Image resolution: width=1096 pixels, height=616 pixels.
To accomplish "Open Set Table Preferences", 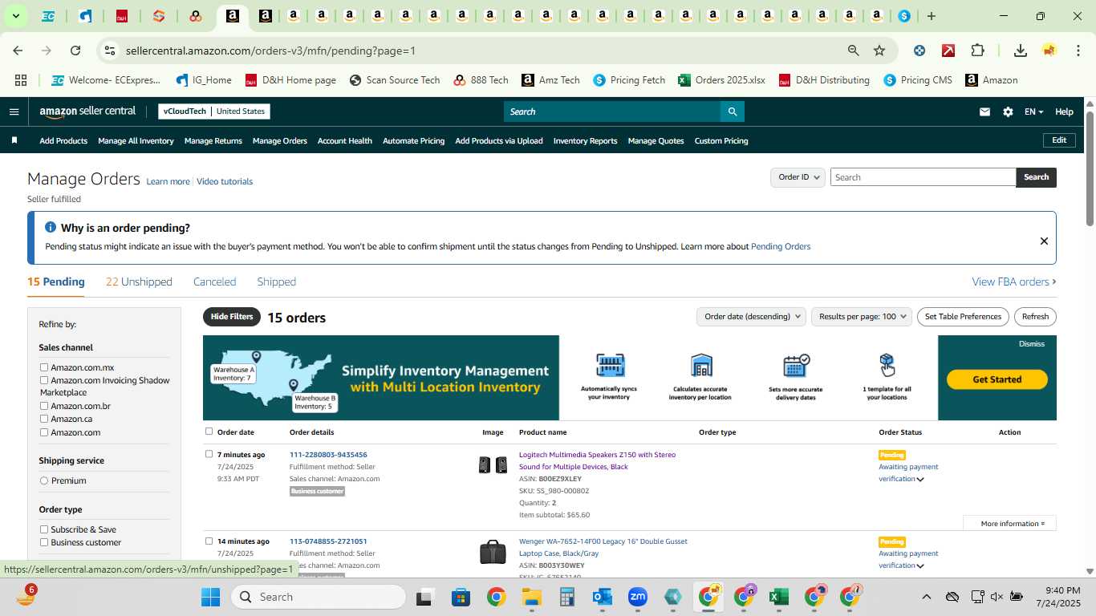I will point(963,317).
